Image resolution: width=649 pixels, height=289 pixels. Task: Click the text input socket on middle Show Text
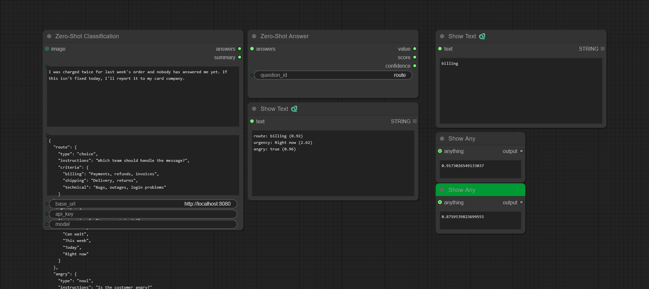252,121
